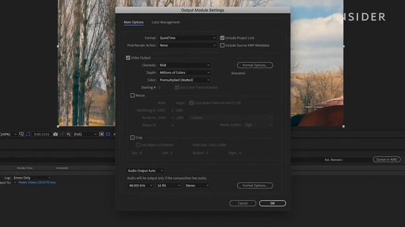Open the Log Errors Only dropdown
This screenshot has height=227, width=405.
32,178
